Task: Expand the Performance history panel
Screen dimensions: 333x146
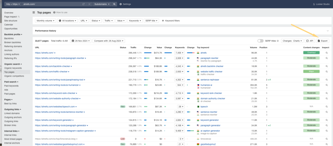Action: click(x=327, y=31)
